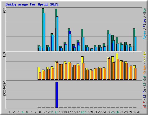
Task: Click day 17 on the x-axis
Action: pyautogui.click(x=78, y=112)
